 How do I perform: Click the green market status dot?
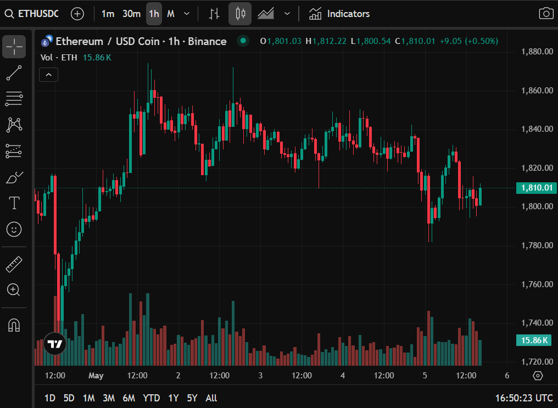(243, 41)
